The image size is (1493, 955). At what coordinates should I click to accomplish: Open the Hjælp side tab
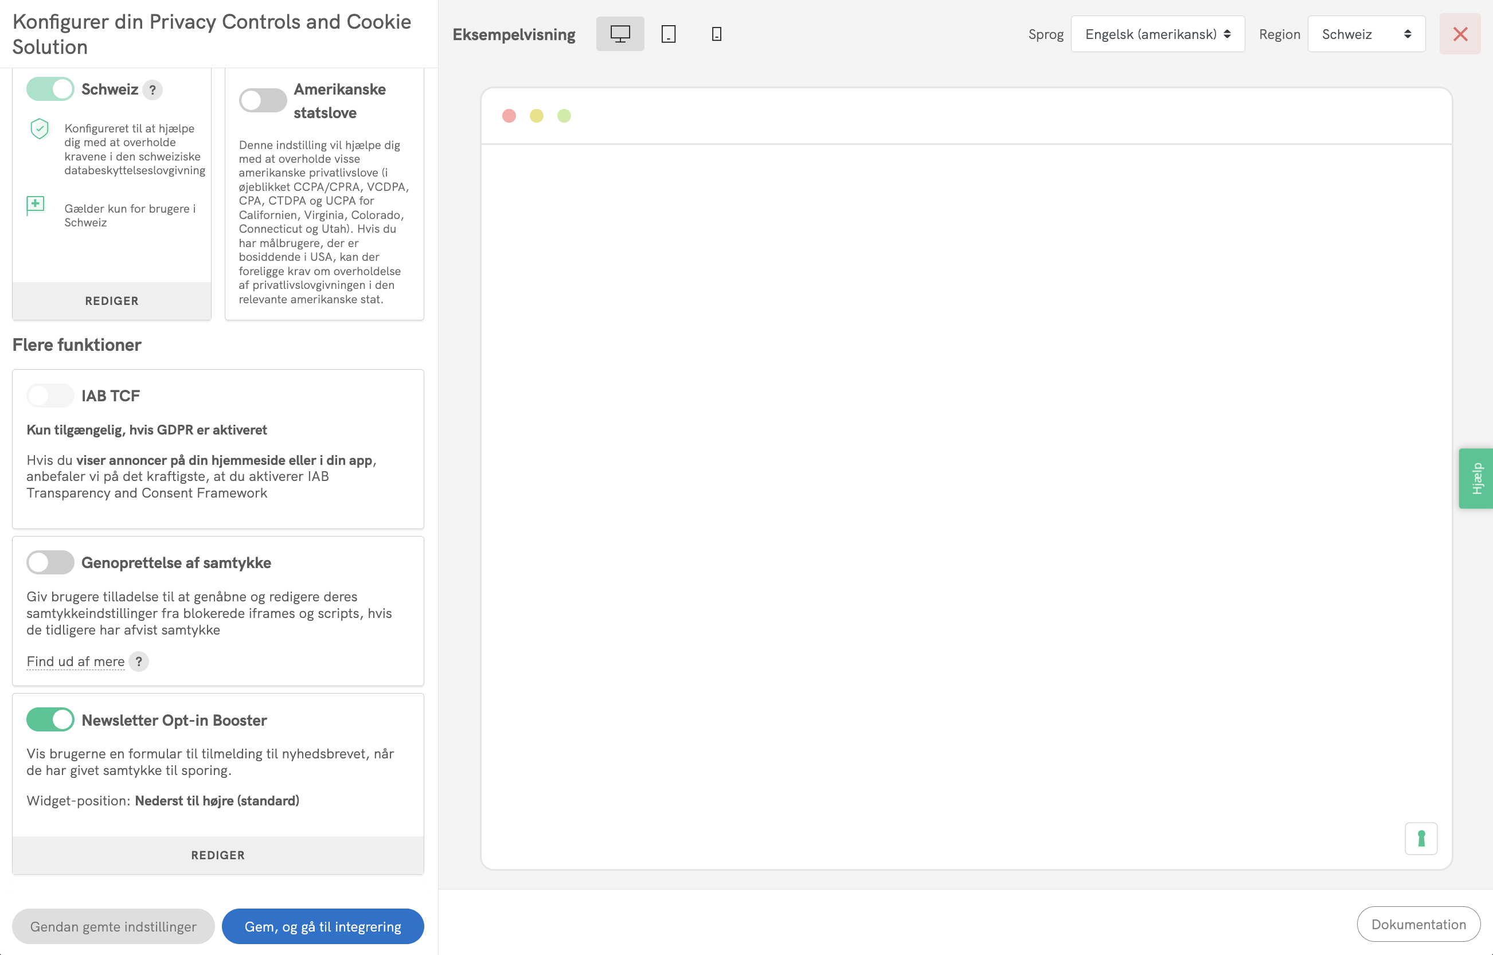1476,478
